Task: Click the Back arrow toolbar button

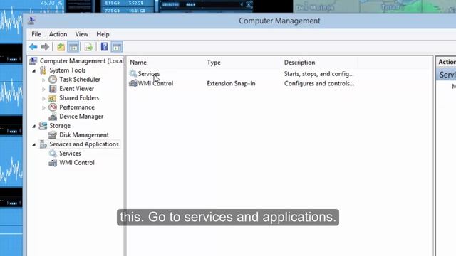Action: 33,47
